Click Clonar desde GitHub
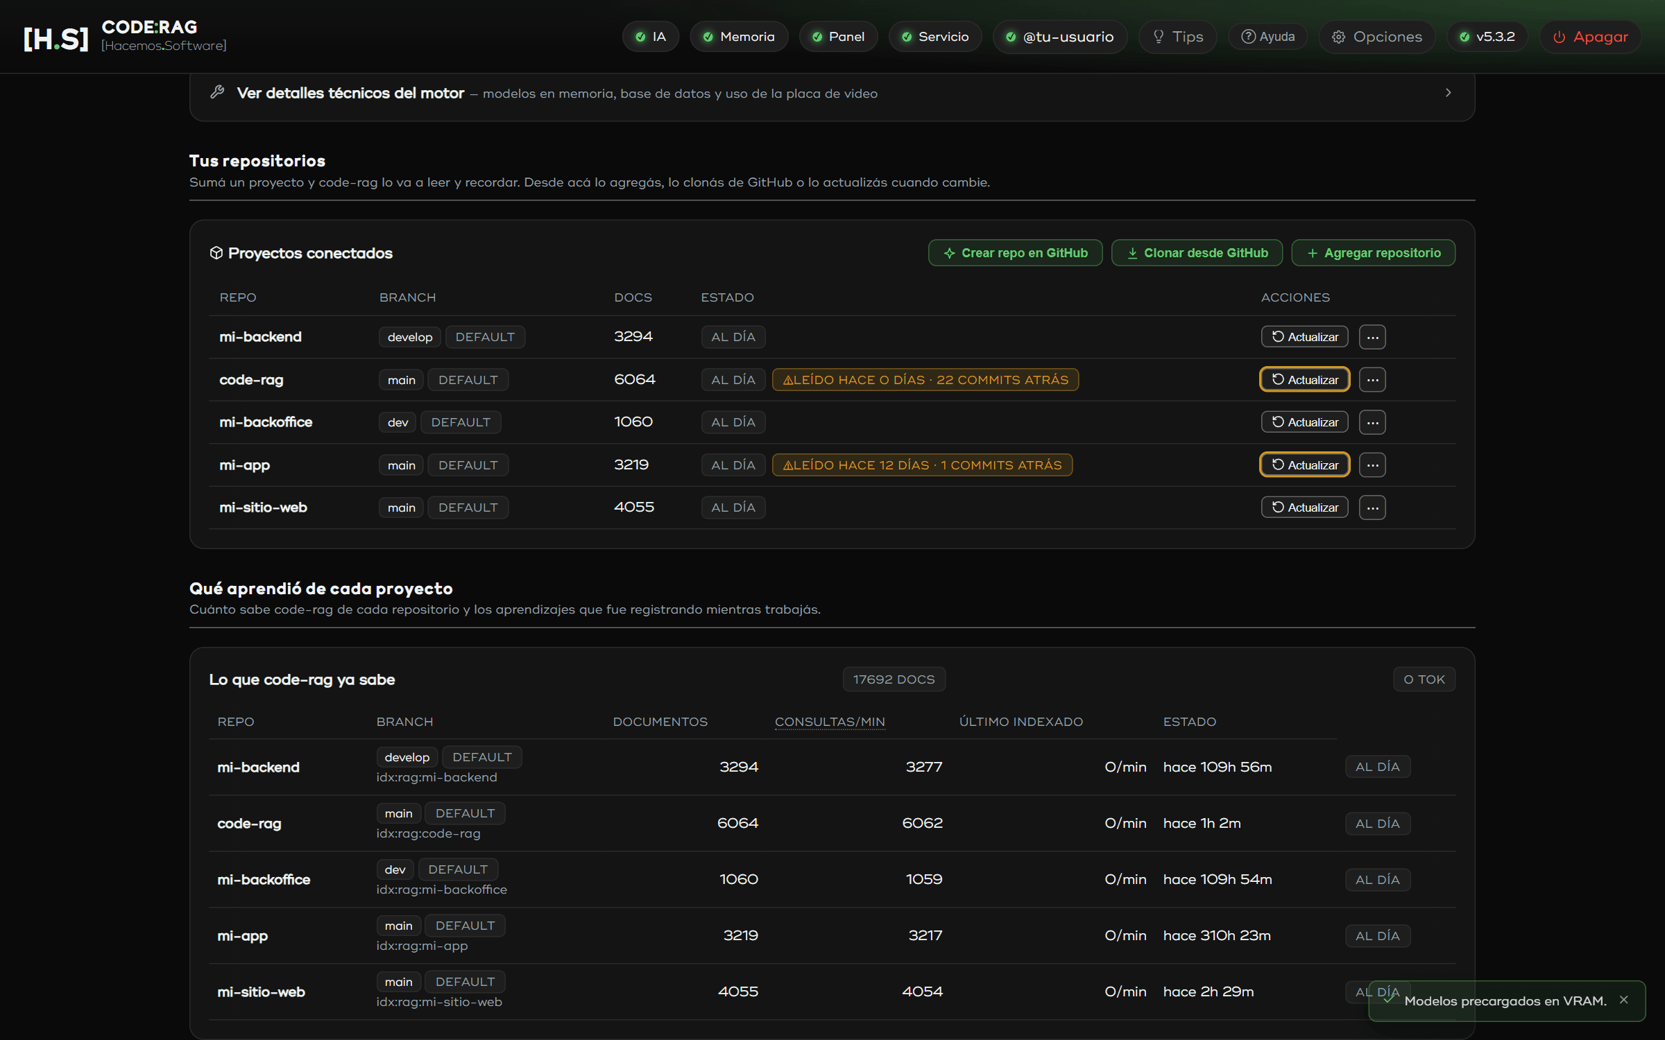 click(x=1197, y=253)
